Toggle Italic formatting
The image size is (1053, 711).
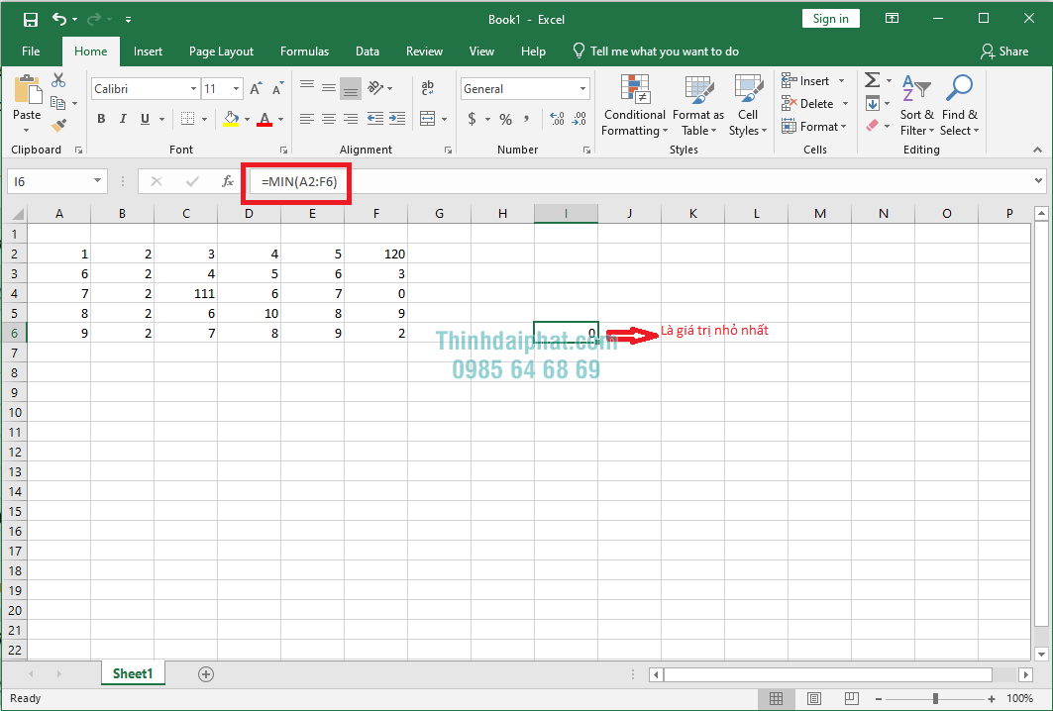pyautogui.click(x=123, y=119)
